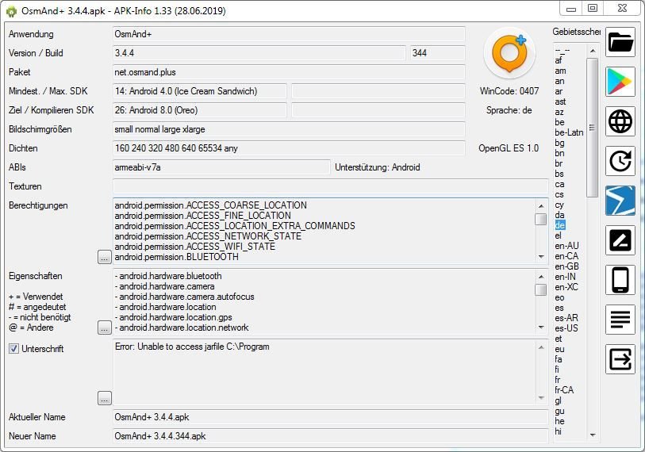The image size is (645, 452).
Task: Click the Ziel SDK field Android 8.0
Action: [199, 110]
